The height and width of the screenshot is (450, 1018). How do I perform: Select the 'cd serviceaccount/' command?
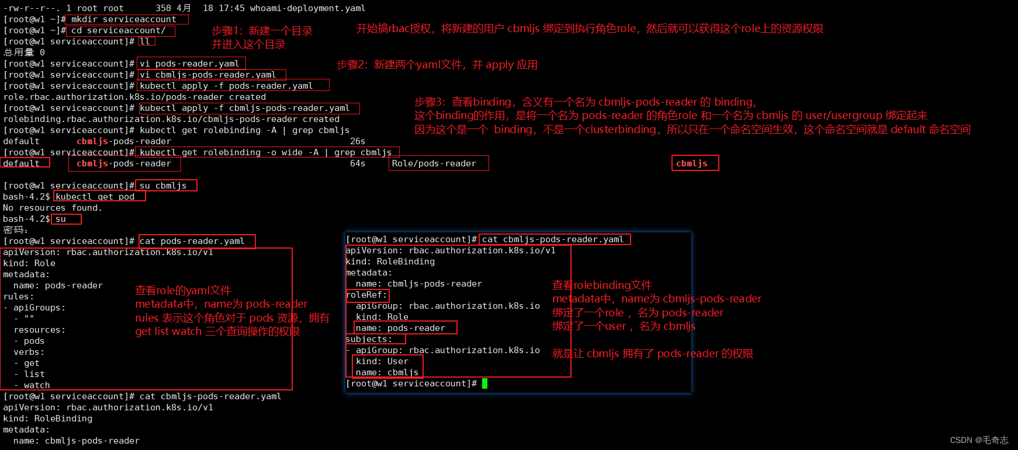(118, 30)
